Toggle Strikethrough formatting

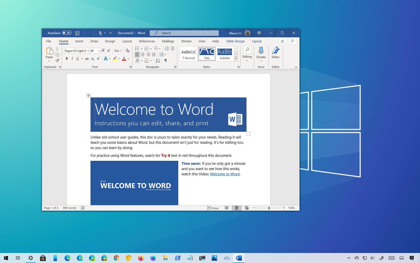(87, 59)
